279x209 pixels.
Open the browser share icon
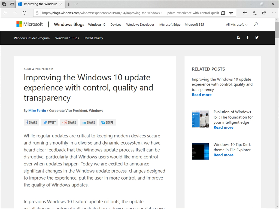264,13
